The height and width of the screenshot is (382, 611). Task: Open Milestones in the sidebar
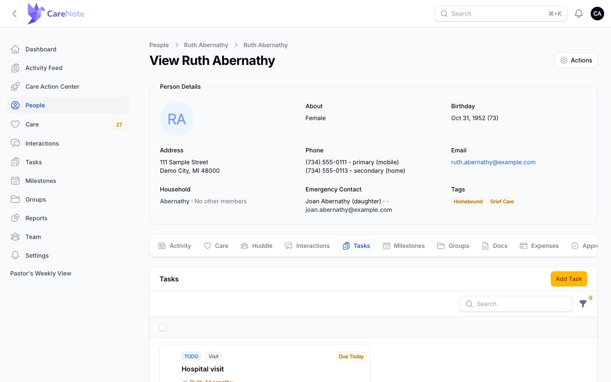pyautogui.click(x=68, y=181)
